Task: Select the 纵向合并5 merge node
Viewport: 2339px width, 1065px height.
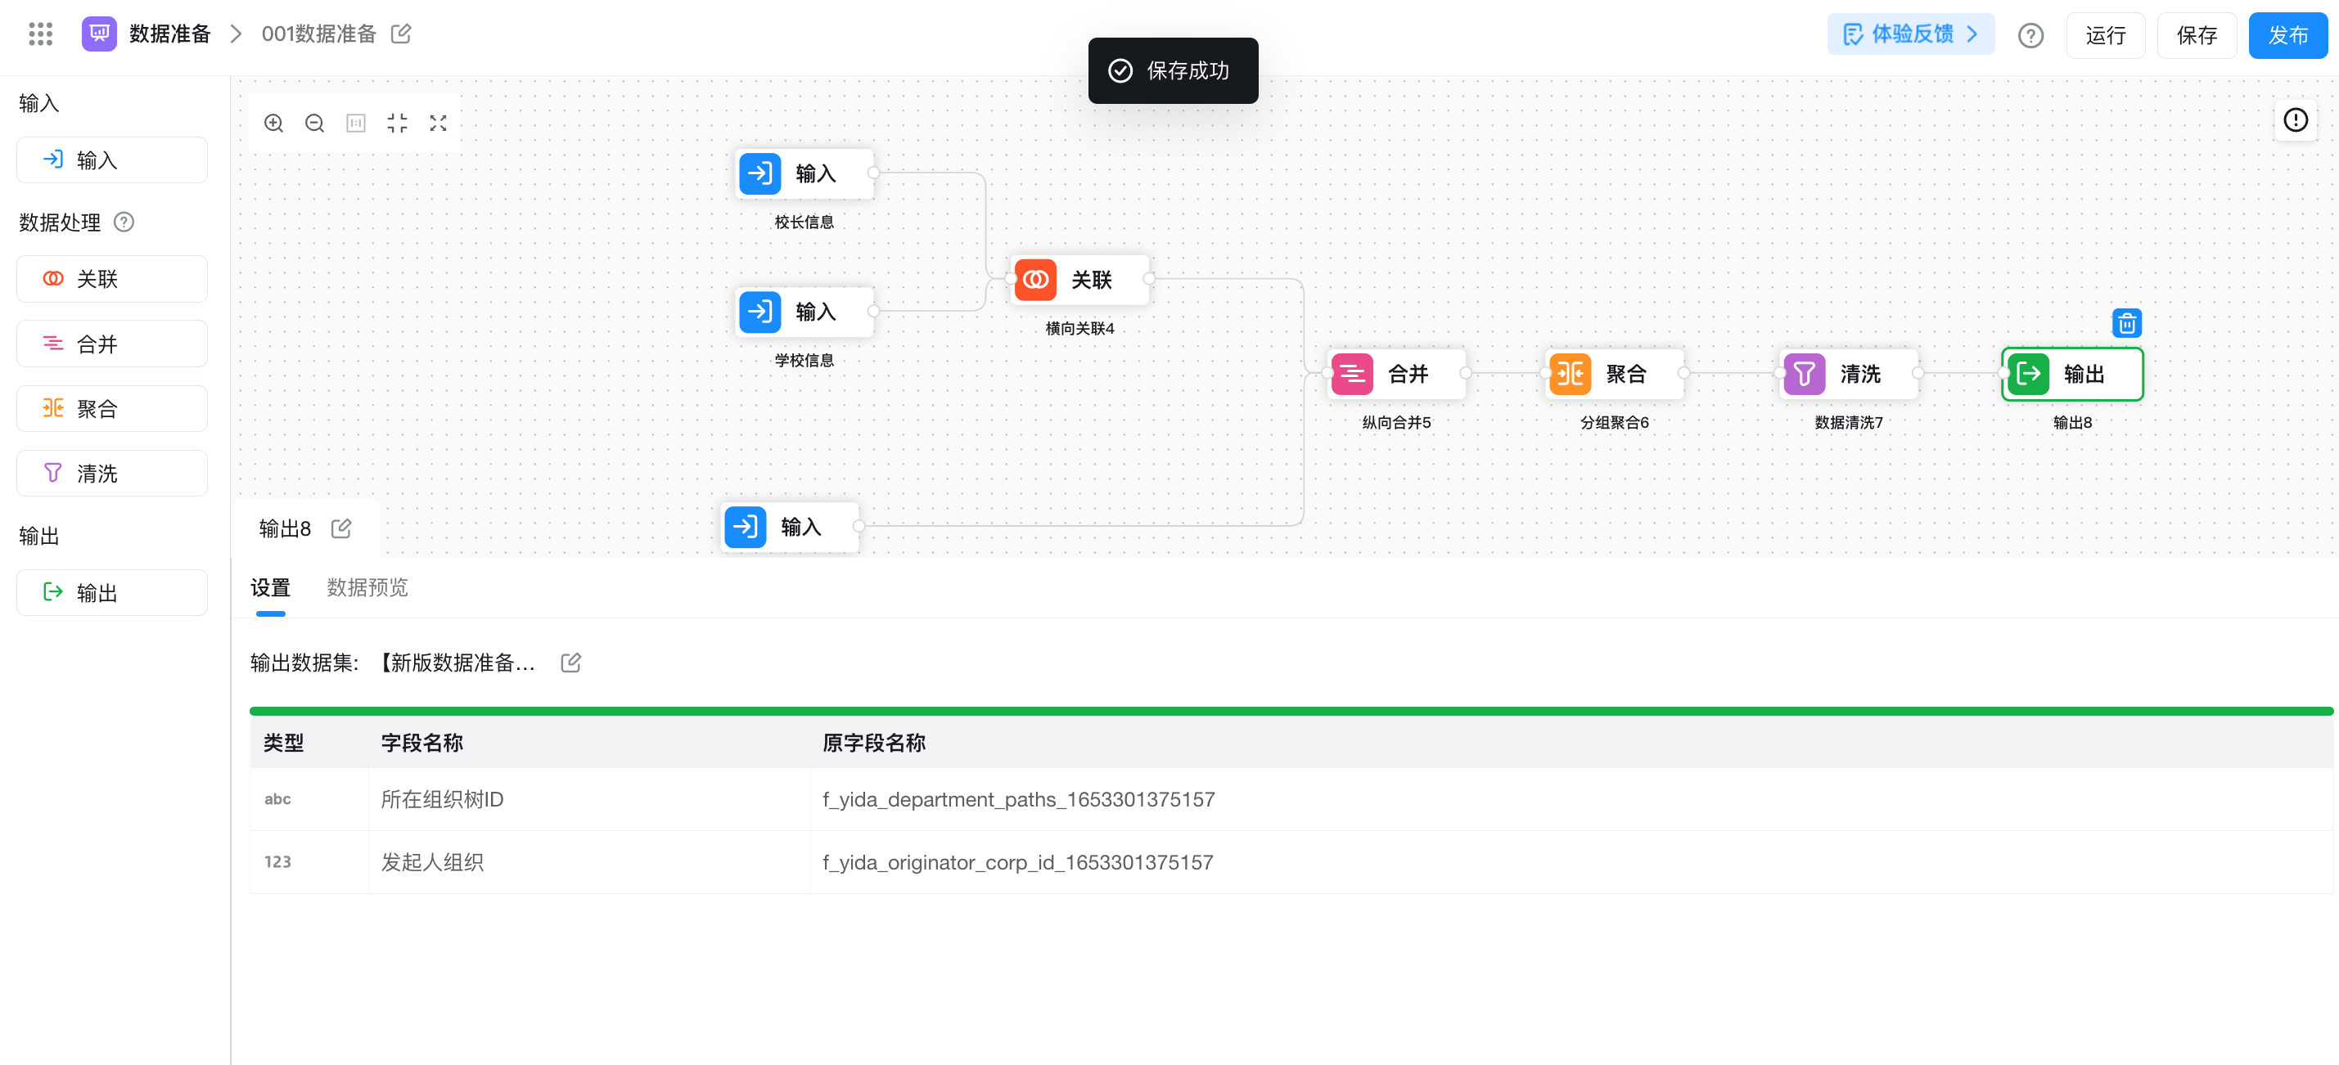Action: [1396, 374]
